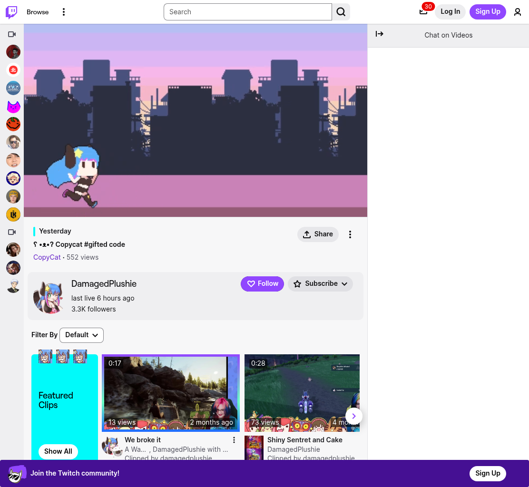The image size is (529, 487).
Task: Click the top-right Sign Up button
Action: click(488, 12)
